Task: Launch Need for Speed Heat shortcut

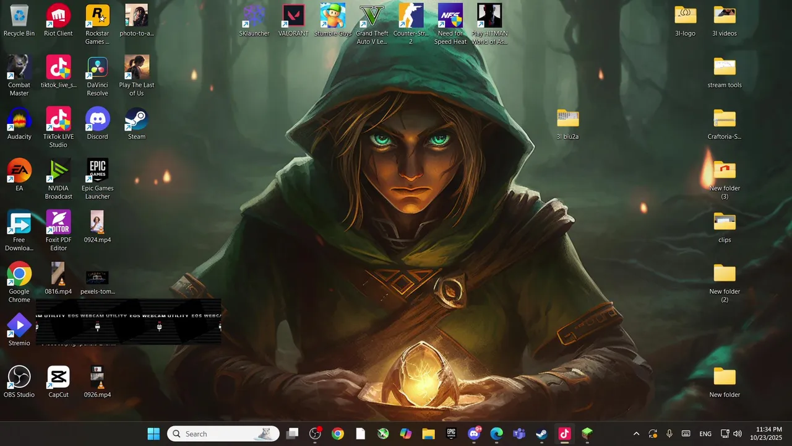Action: [x=450, y=24]
